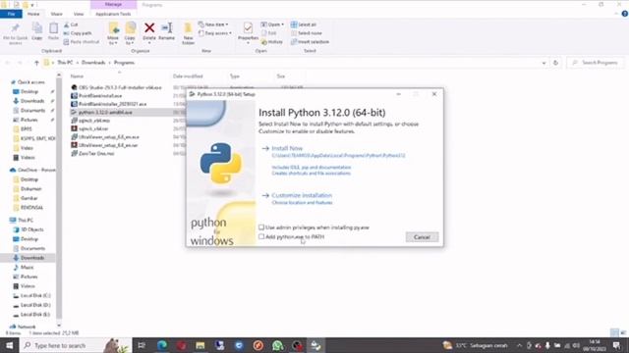Screen dimensions: 629x353
Task: Click History in the Open group
Action: (x=272, y=41)
